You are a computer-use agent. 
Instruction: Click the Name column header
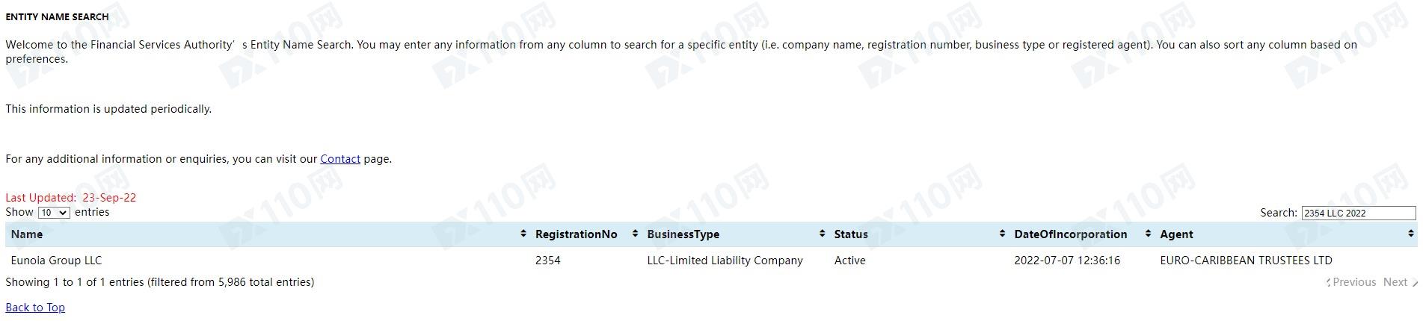(268, 234)
